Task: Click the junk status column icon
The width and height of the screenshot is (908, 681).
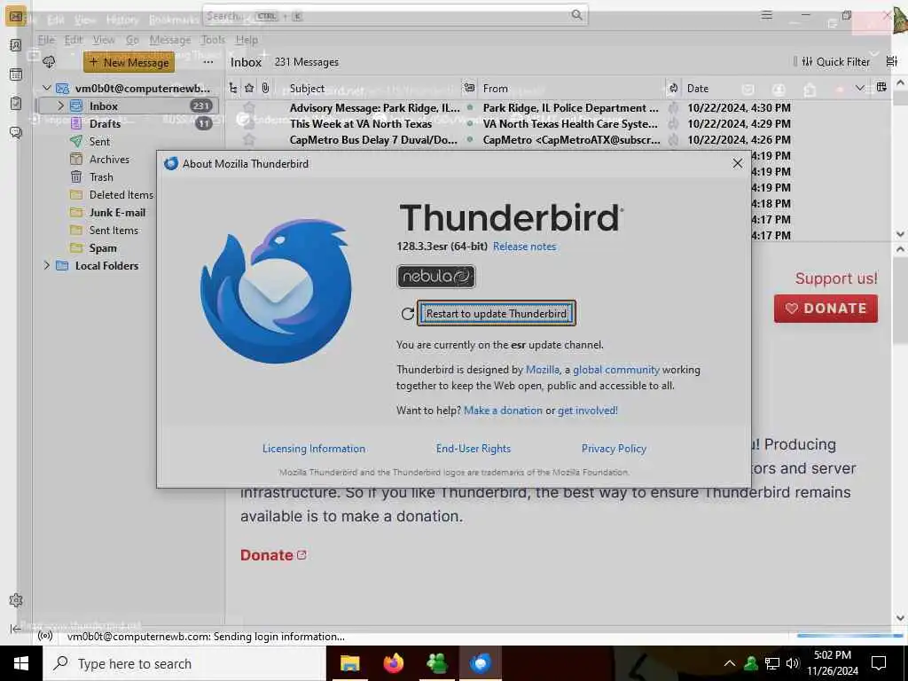Action: [x=673, y=88]
